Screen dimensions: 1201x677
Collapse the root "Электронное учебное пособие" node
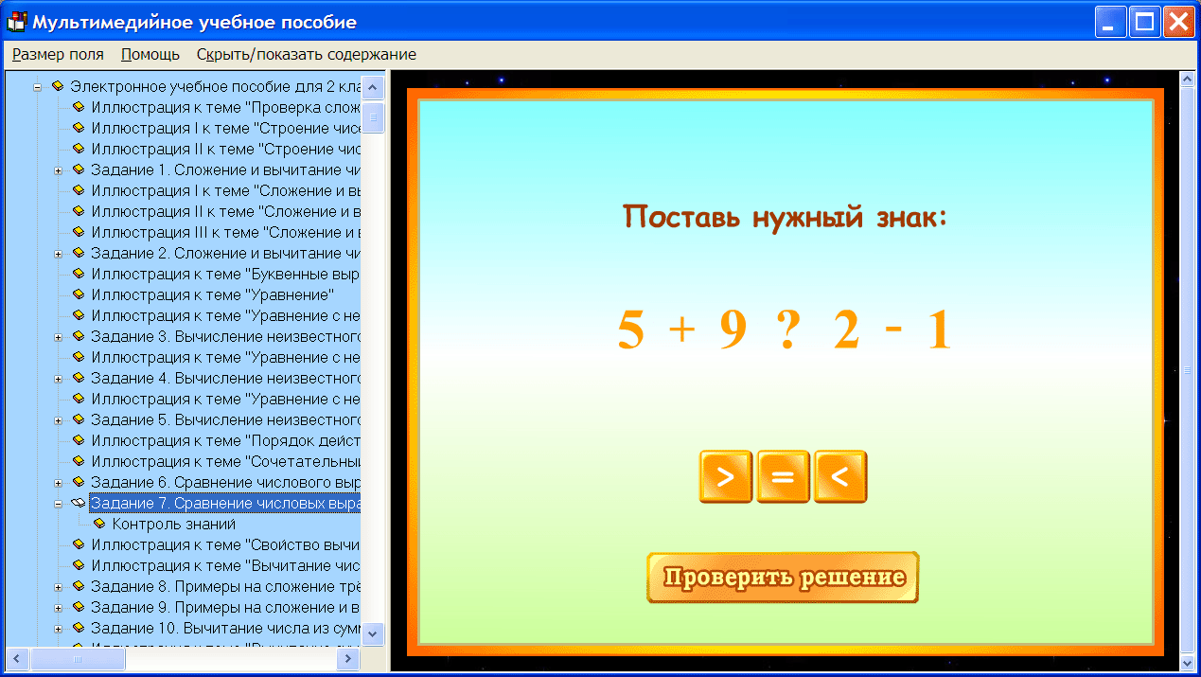click(35, 85)
